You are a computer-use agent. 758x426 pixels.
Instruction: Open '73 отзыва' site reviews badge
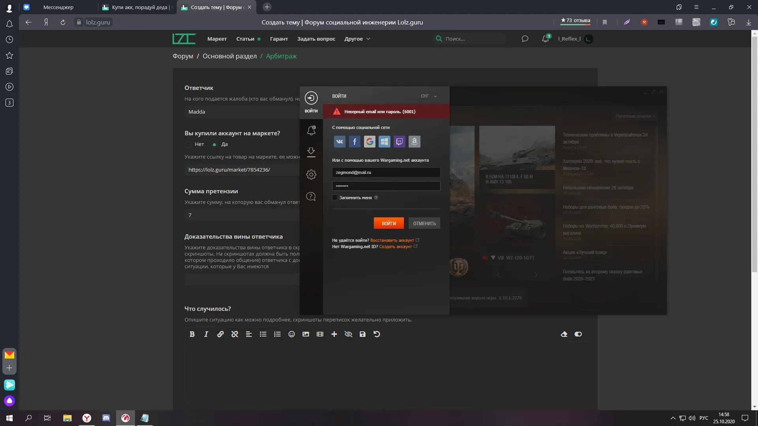(575, 21)
